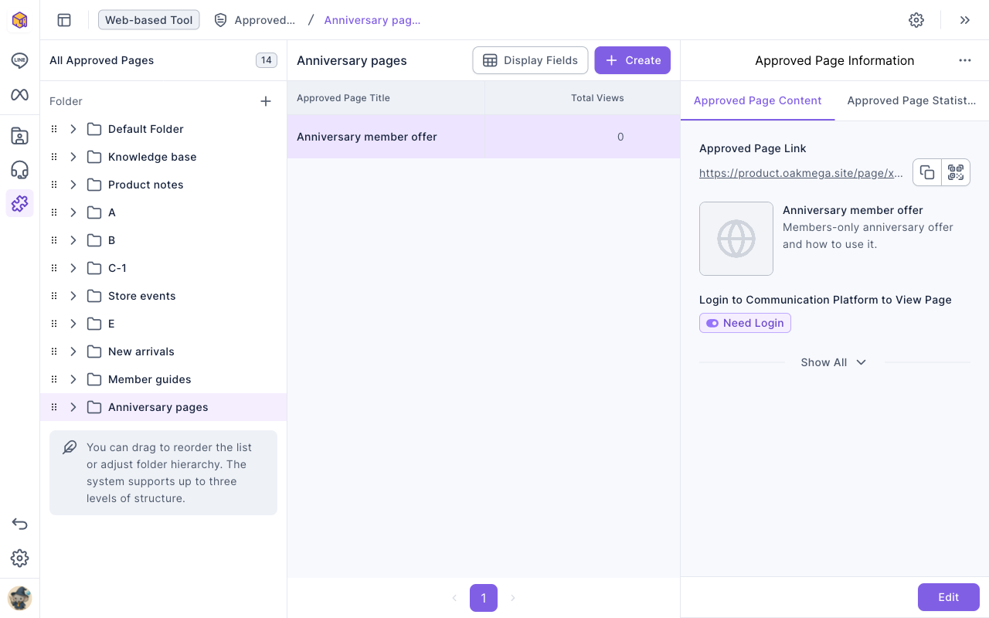The image size is (989, 618).
Task: Expand the Member guides folder
Action: (x=73, y=379)
